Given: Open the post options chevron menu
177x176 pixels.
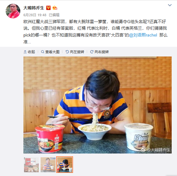Looking at the screenshot, I should (170, 5).
